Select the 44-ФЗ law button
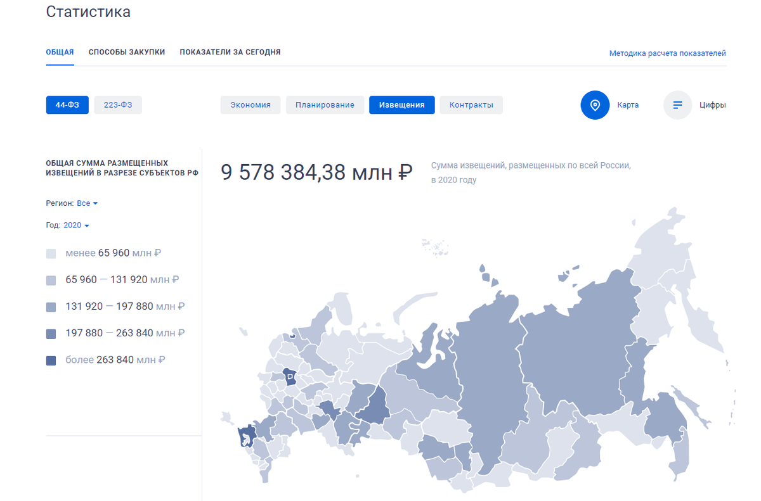 67,105
